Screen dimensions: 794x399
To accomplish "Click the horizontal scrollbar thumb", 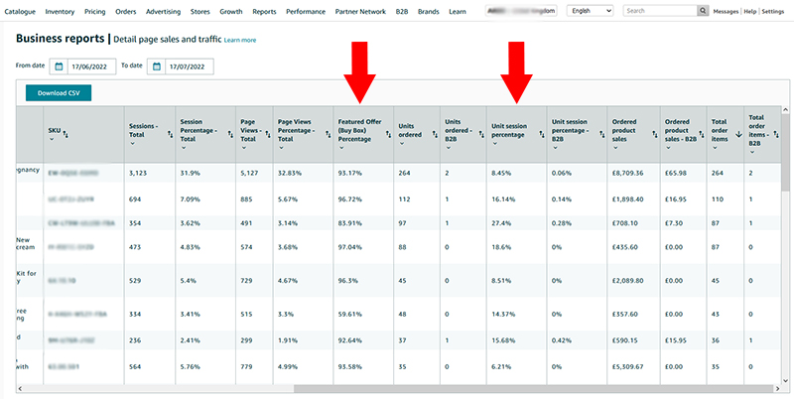I will coord(533,388).
